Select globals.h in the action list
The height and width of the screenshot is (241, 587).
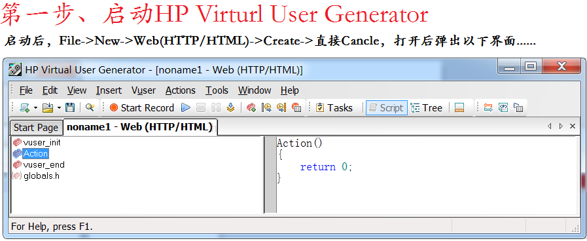click(41, 176)
